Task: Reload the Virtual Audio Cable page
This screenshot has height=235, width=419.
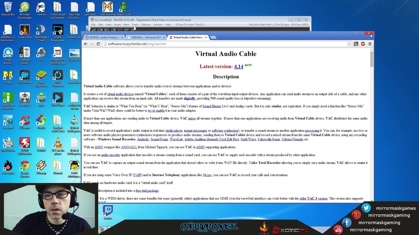Action: click(x=98, y=44)
